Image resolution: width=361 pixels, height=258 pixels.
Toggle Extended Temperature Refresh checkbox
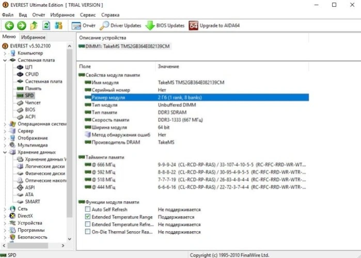pos(88,224)
